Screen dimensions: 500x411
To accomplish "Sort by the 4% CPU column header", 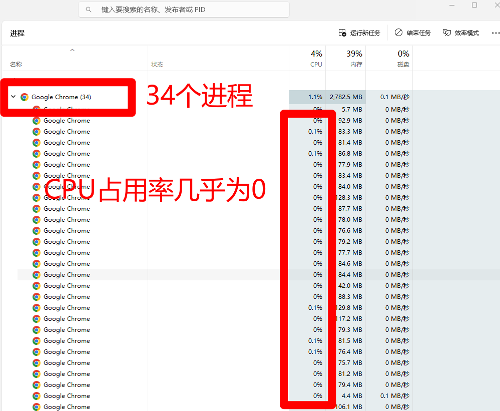I will coord(307,59).
